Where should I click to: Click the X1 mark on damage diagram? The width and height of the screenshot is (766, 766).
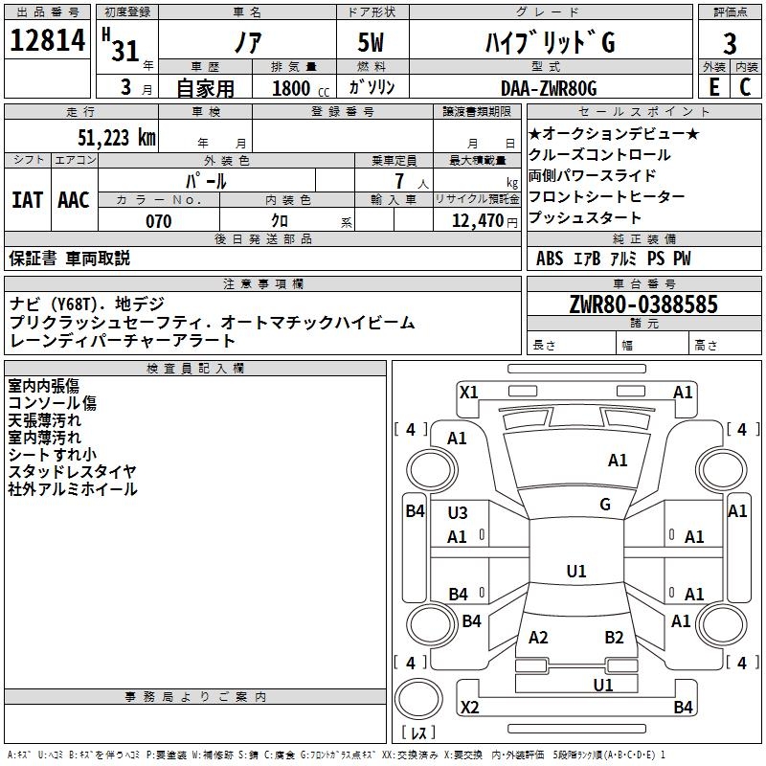(x=469, y=392)
